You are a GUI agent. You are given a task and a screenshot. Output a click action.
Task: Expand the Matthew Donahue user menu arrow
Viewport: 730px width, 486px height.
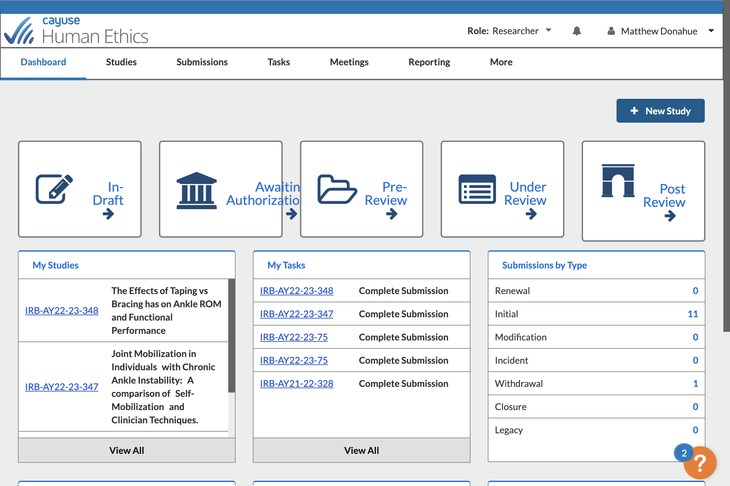[x=711, y=31]
